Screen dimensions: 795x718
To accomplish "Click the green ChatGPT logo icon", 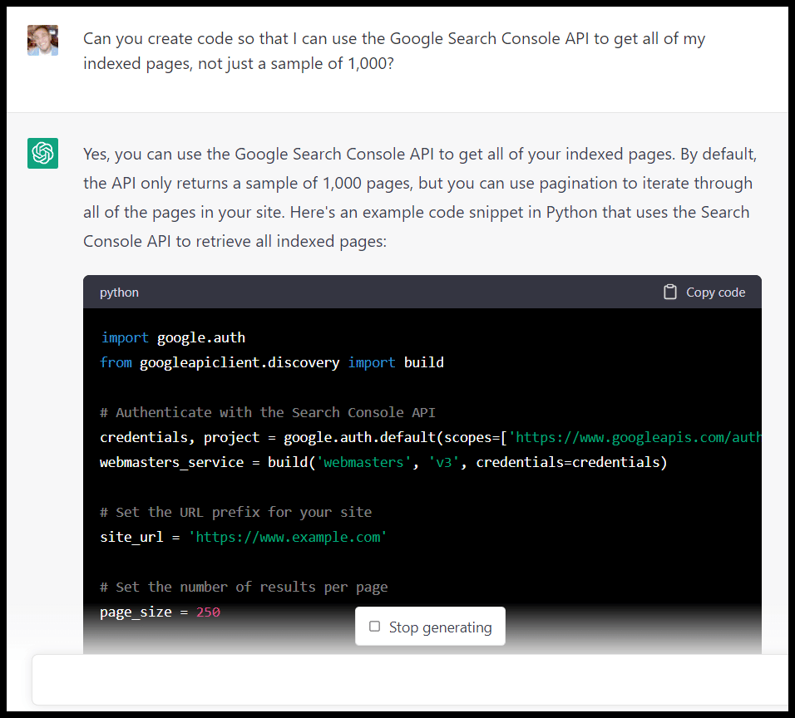I will point(42,154).
